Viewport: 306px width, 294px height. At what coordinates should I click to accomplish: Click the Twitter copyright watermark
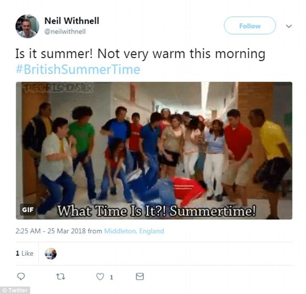(x=15, y=290)
